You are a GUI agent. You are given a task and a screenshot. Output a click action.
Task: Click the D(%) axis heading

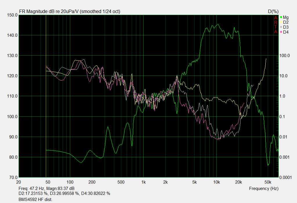[x=273, y=12]
